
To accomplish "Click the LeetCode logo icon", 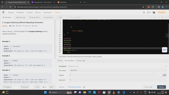I will pyautogui.click(x=3, y=12).
